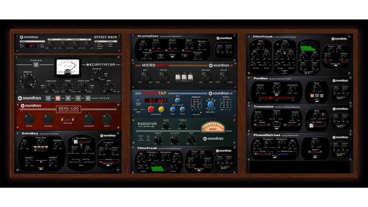Toggle Radiator Noisy/Clean switch
The image size is (368, 207).
(x=141, y=138)
